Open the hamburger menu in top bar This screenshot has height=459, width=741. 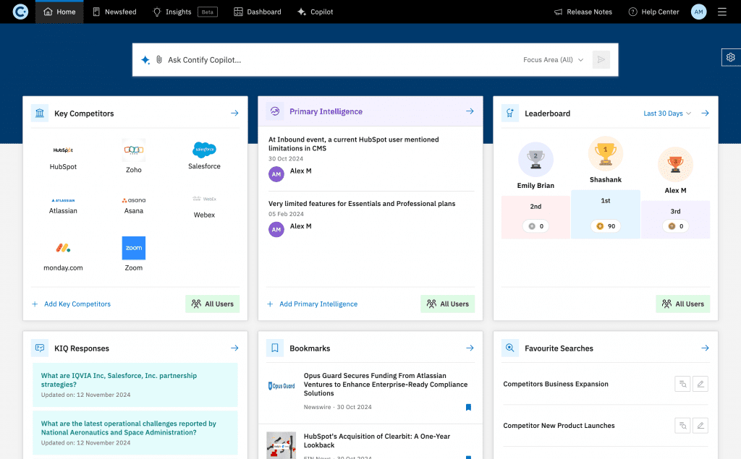721,12
